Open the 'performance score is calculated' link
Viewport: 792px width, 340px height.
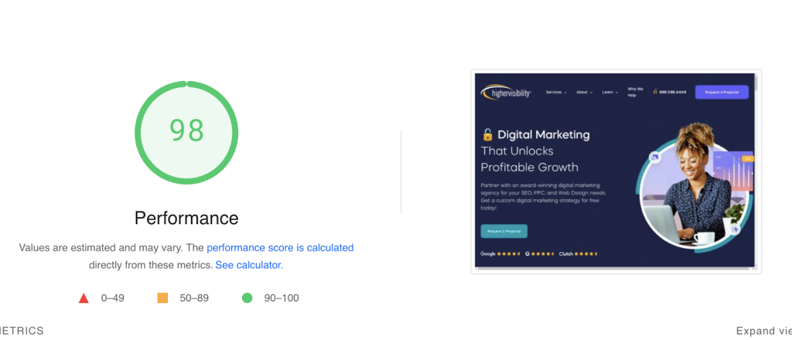[280, 248]
